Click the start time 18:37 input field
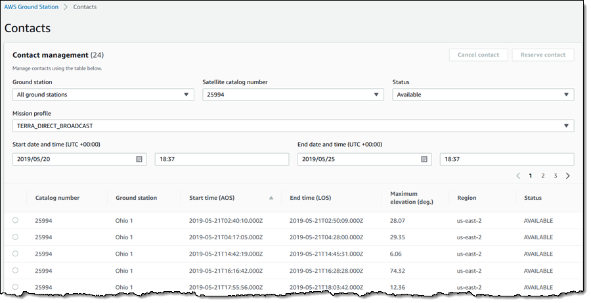The width and height of the screenshot is (591, 303). tap(222, 159)
